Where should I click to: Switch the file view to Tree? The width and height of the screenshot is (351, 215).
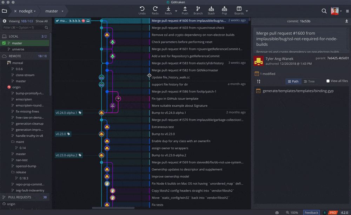(x=309, y=81)
